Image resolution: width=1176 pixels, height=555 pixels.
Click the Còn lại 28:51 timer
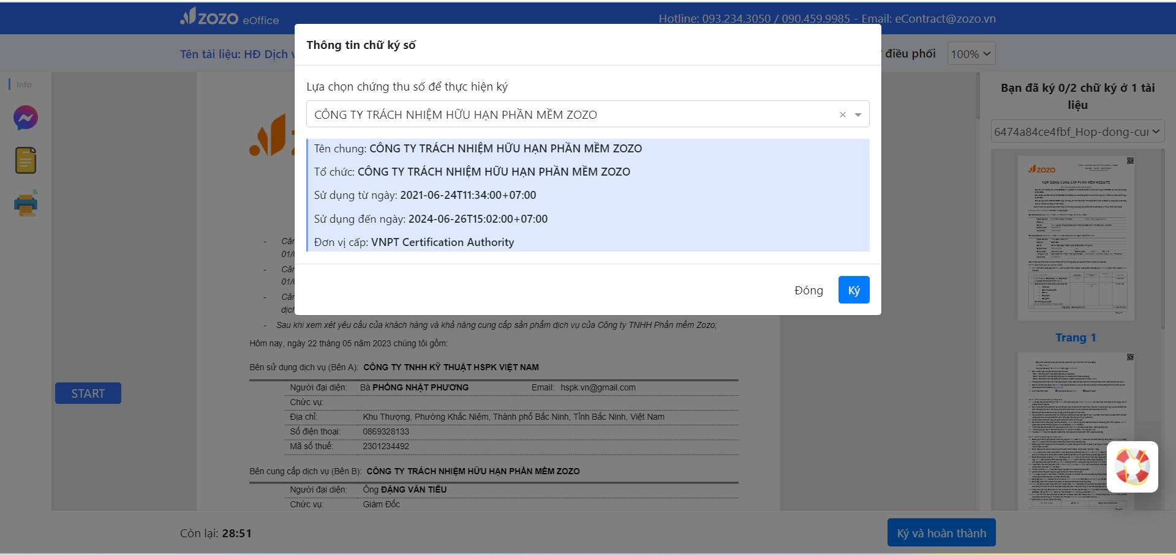point(216,534)
